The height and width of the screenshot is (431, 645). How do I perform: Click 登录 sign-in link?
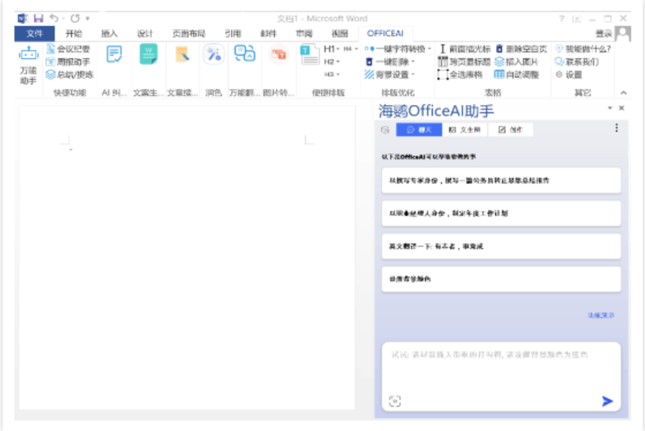[603, 33]
